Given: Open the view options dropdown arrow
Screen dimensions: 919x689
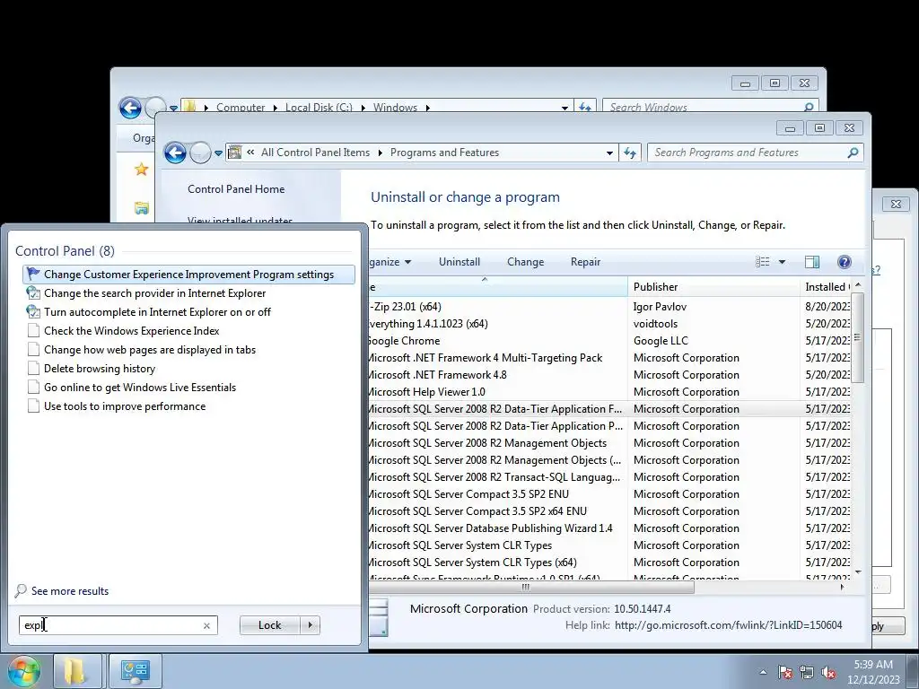Looking at the screenshot, I should [782, 262].
